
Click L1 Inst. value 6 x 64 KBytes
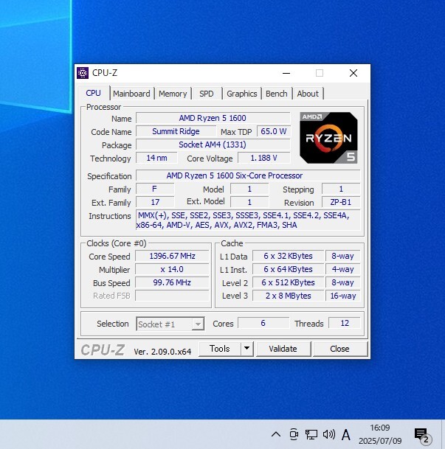(x=289, y=269)
